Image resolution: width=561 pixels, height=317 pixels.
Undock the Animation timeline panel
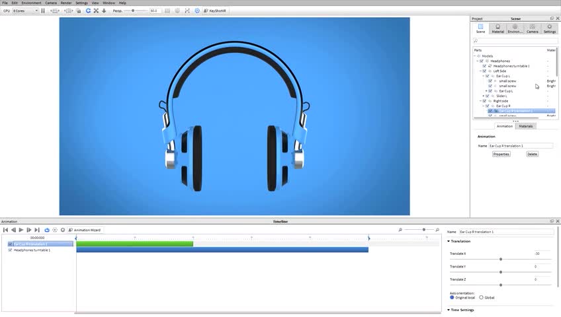coord(552,221)
